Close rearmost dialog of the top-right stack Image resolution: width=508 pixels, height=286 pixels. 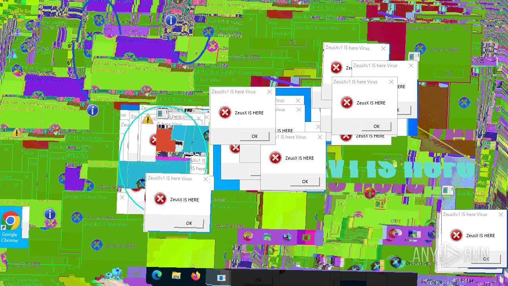tap(383, 48)
